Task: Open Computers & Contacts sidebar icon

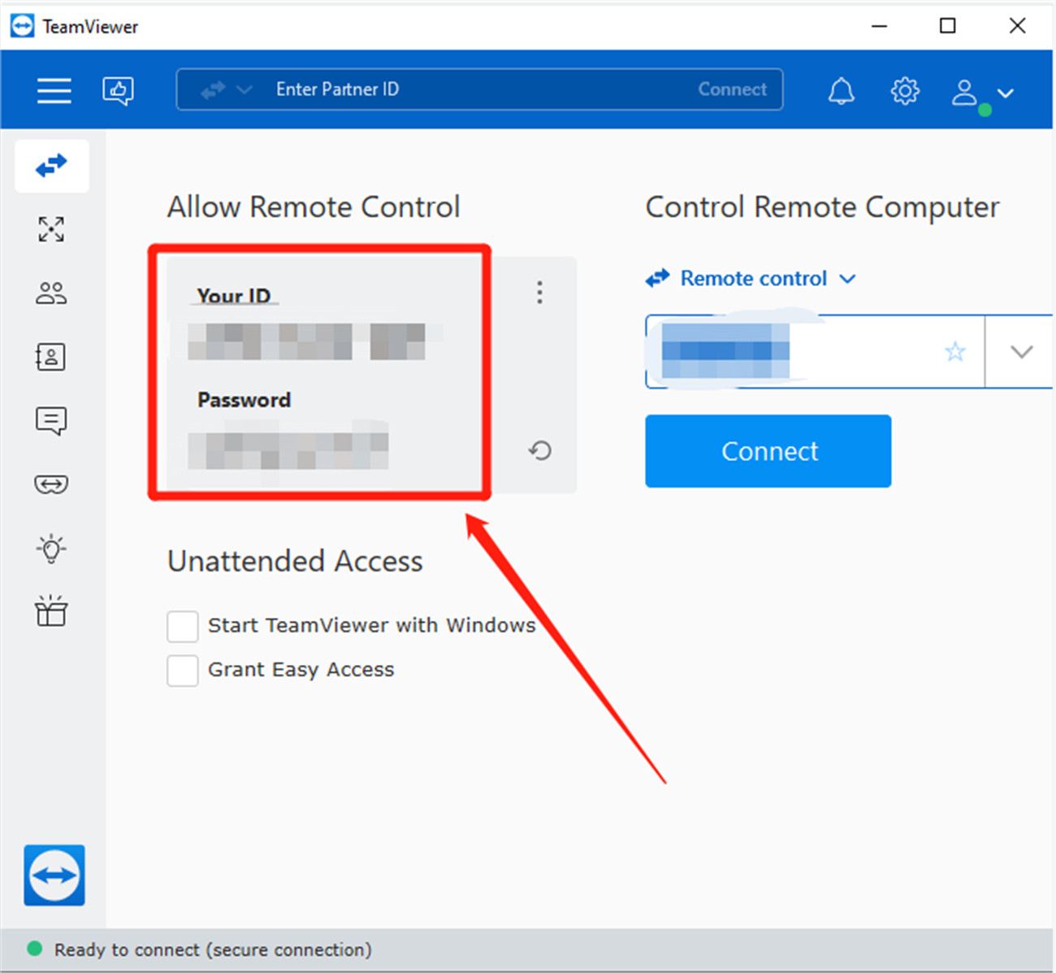Action: 51,293
